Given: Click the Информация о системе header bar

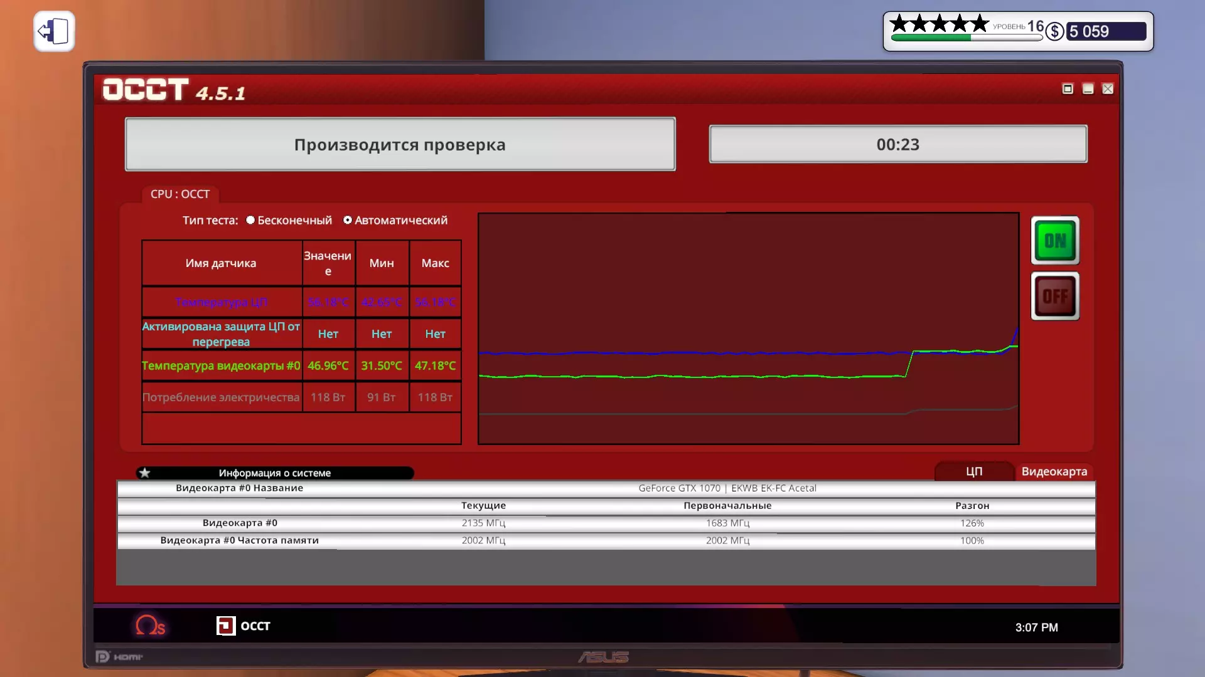Looking at the screenshot, I should click(x=275, y=473).
